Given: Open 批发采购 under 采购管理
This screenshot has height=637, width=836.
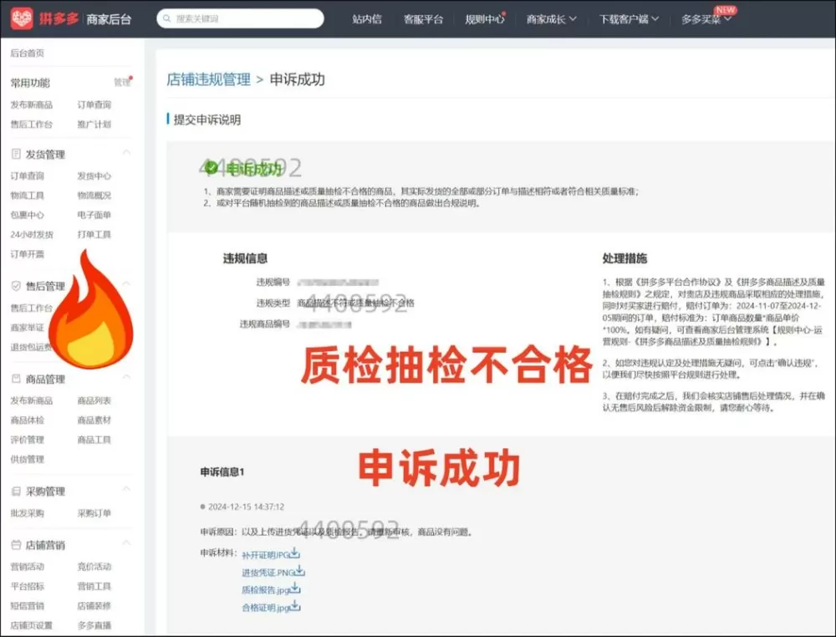Looking at the screenshot, I should [x=28, y=513].
